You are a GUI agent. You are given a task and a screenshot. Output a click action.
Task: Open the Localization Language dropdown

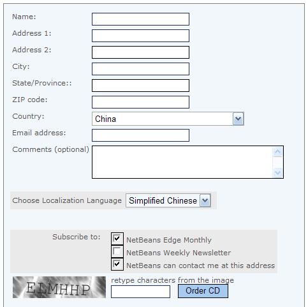coord(168,200)
